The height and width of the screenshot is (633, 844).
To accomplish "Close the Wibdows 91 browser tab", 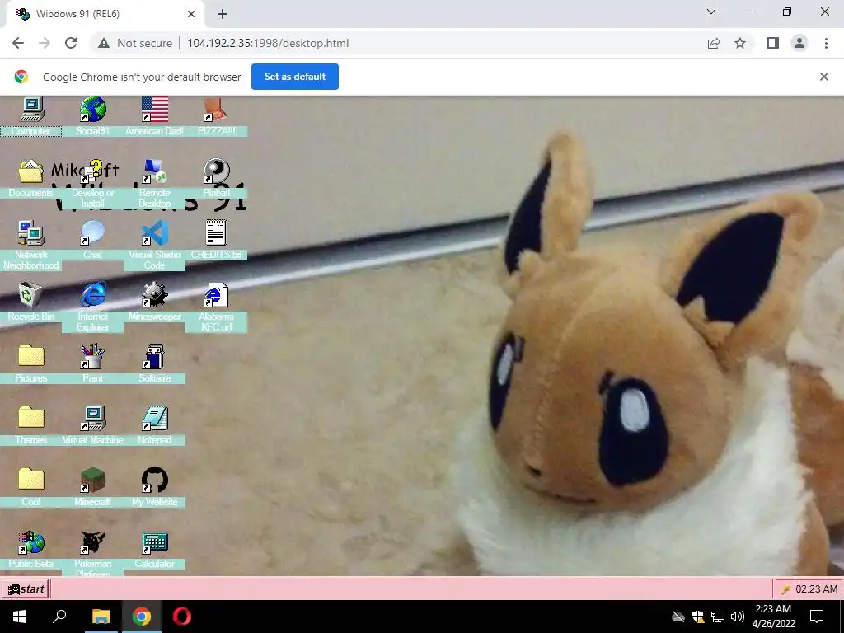I will (191, 14).
